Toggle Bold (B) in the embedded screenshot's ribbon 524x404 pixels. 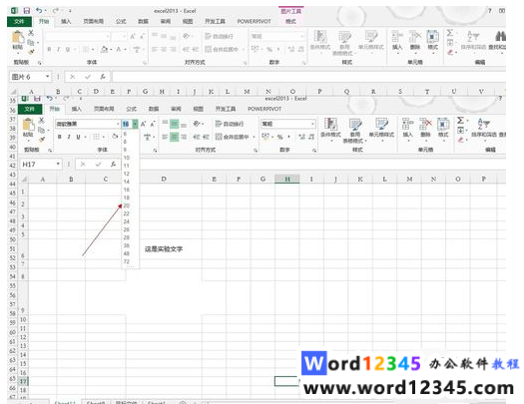pyautogui.click(x=60, y=137)
